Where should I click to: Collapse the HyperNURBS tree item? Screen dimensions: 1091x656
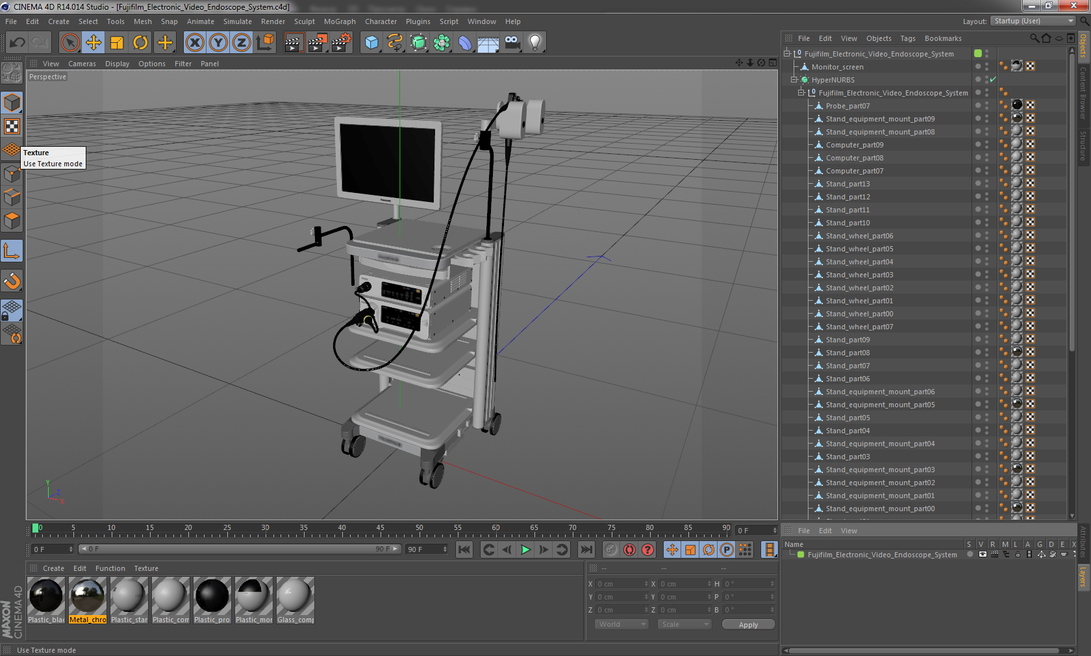click(x=794, y=80)
